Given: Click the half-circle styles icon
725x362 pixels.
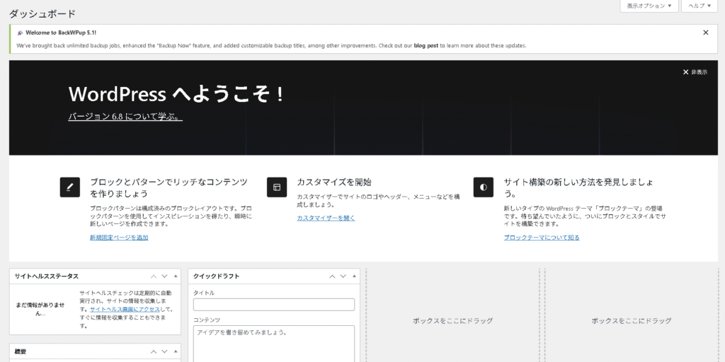Looking at the screenshot, I should tap(483, 187).
